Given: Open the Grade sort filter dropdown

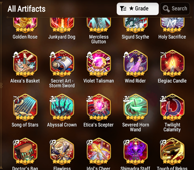Looking at the screenshot, I should pos(138,9).
